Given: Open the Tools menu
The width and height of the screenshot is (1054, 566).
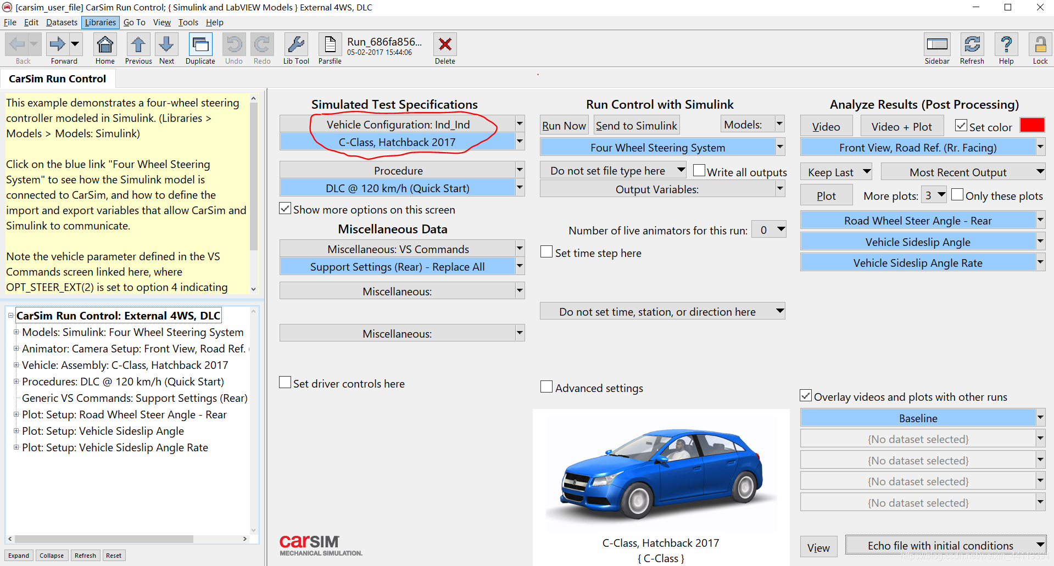Looking at the screenshot, I should click(x=188, y=23).
